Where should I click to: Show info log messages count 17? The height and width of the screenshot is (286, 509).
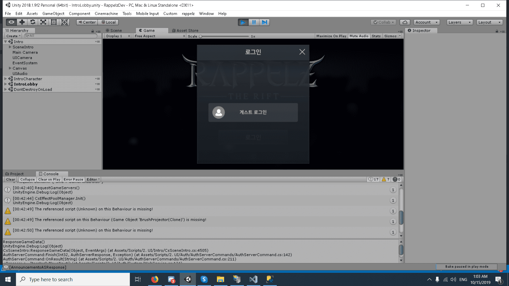pos(373,179)
